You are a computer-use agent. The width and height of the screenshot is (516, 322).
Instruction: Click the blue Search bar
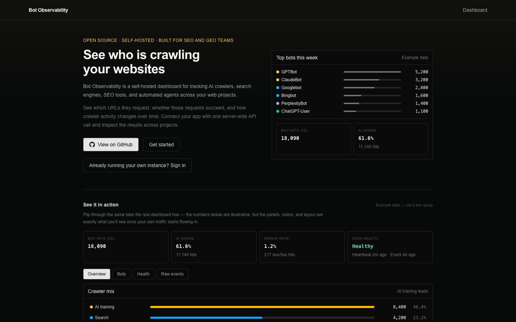click(x=206, y=318)
